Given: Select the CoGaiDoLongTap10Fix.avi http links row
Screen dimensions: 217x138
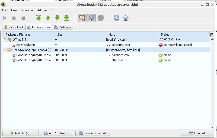Looking at the screenshot, I should pyautogui.click(x=106, y=60).
